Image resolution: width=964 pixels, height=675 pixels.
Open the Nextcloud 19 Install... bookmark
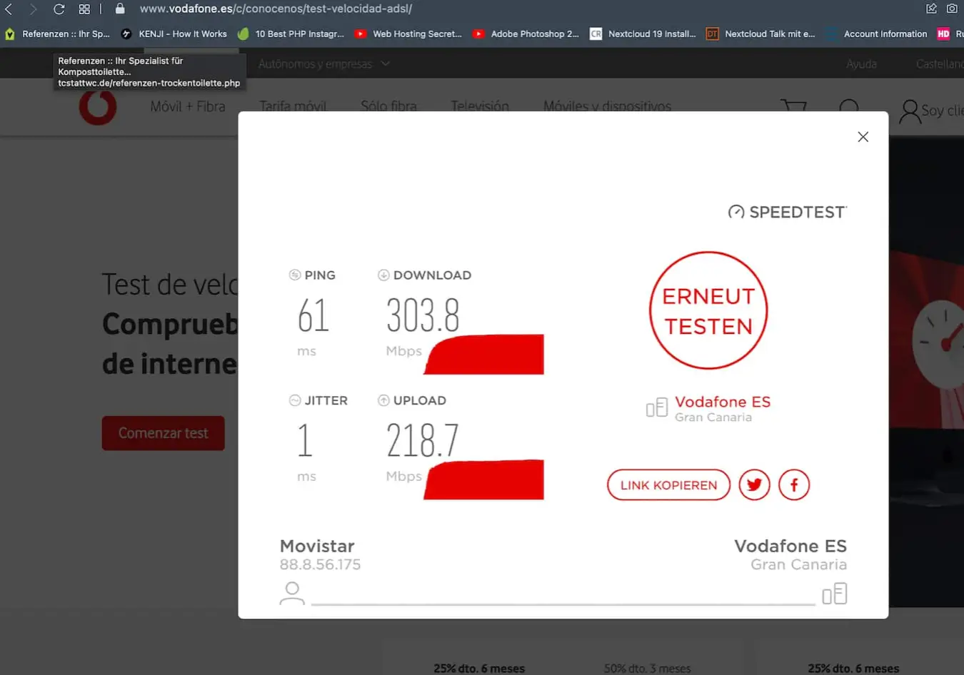(643, 34)
